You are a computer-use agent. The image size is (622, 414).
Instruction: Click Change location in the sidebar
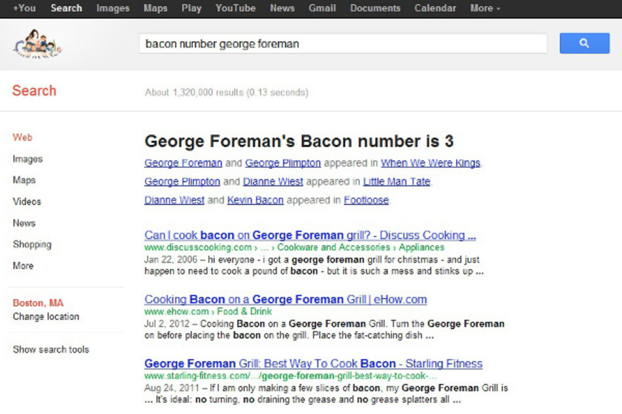coord(46,317)
